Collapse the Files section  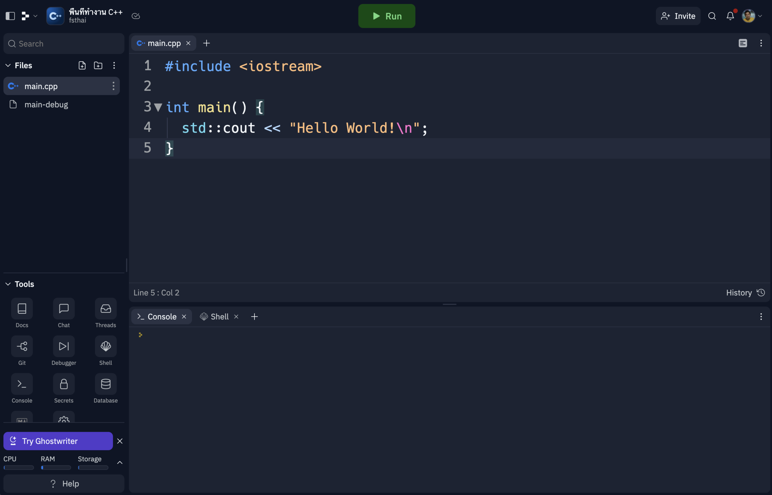8,65
